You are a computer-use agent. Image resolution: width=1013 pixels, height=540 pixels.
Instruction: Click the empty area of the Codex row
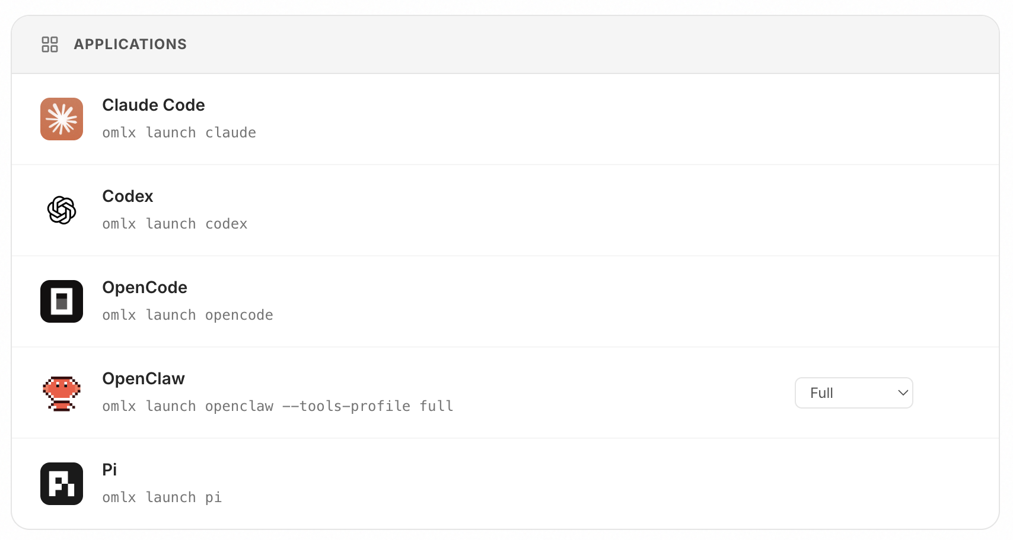coord(593,210)
